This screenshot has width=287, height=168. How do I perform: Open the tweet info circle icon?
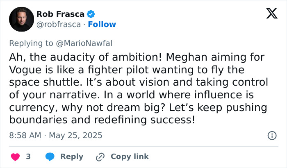pyautogui.click(x=271, y=135)
